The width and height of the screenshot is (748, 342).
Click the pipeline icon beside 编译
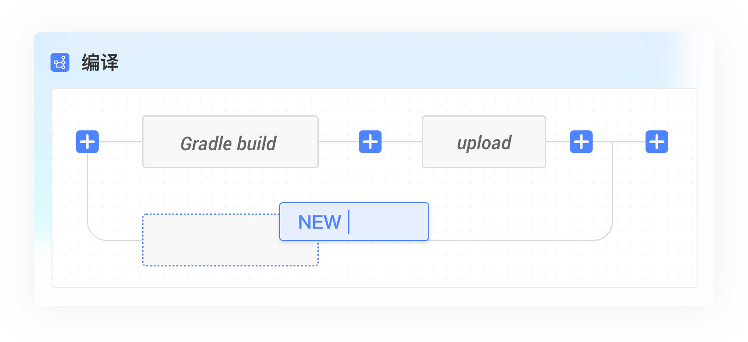point(60,62)
